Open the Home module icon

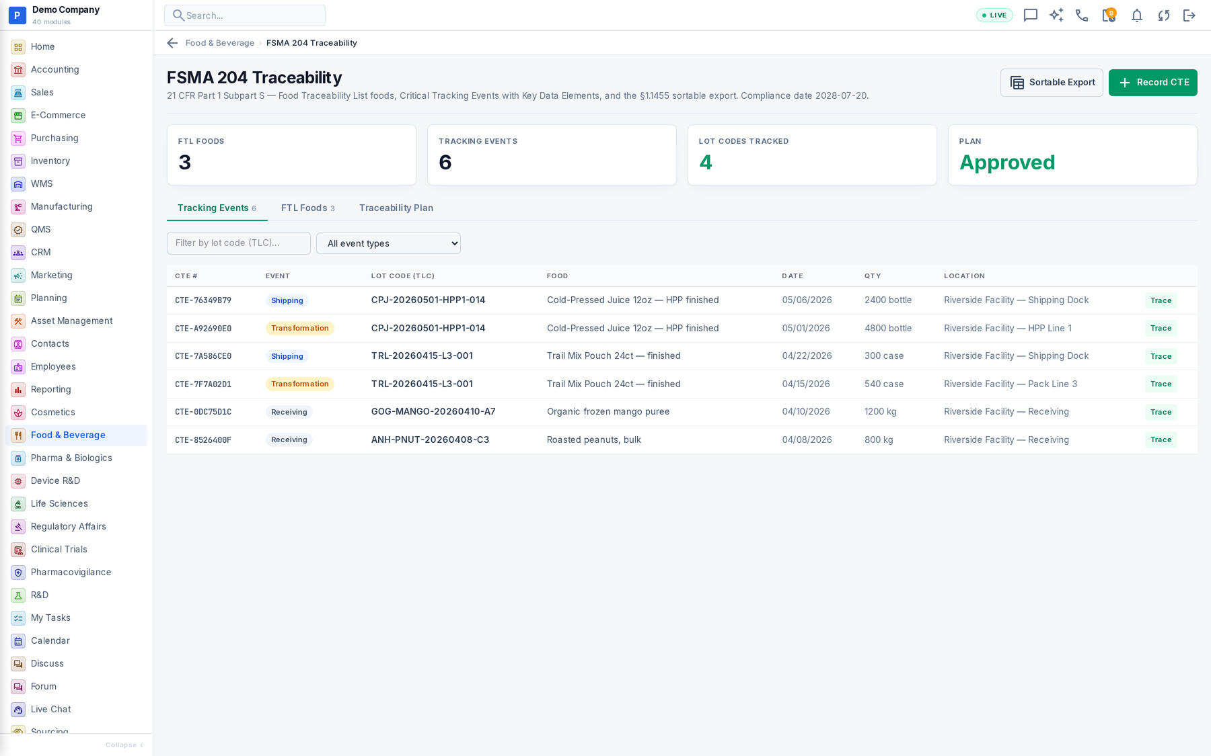pyautogui.click(x=18, y=47)
